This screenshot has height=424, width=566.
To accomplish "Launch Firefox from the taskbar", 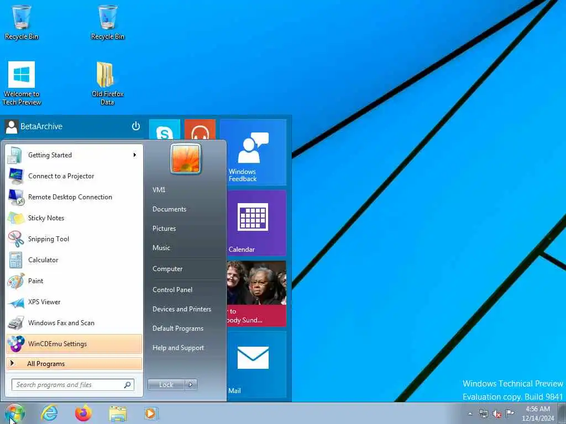I will [83, 413].
